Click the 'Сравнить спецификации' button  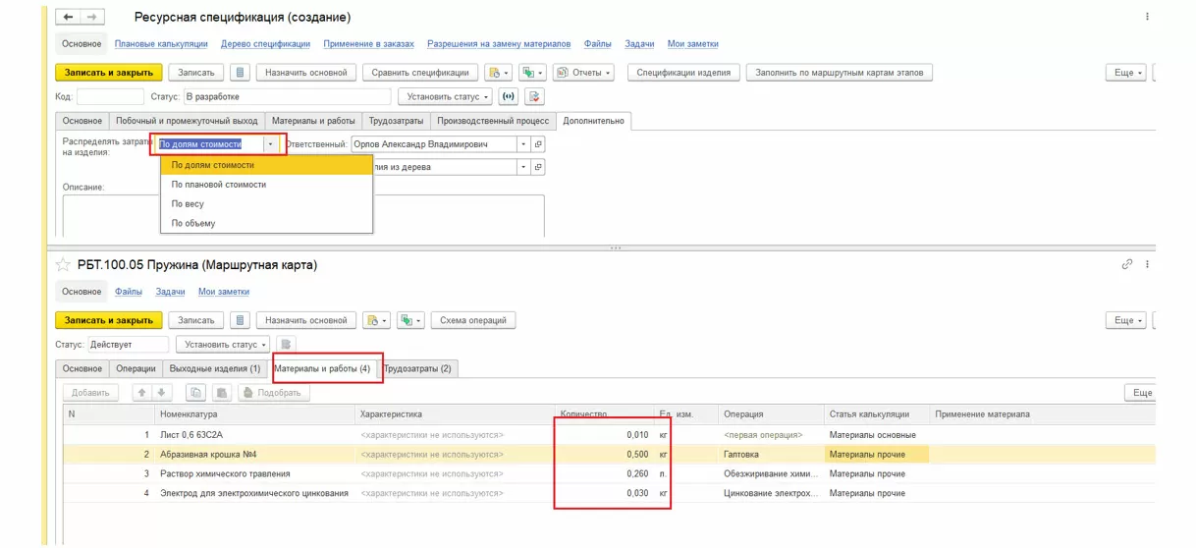(x=419, y=73)
